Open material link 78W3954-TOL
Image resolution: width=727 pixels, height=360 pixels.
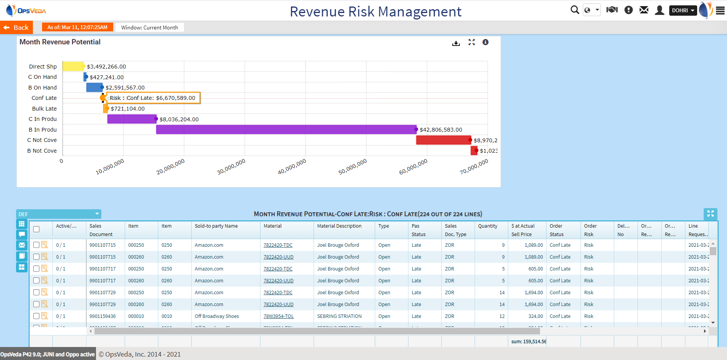click(278, 316)
